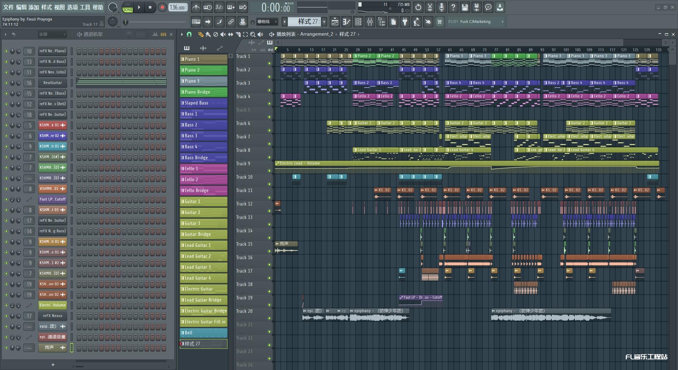Toggle step editing mode icon
Viewport: 678px width, 370px height.
pos(219,22)
